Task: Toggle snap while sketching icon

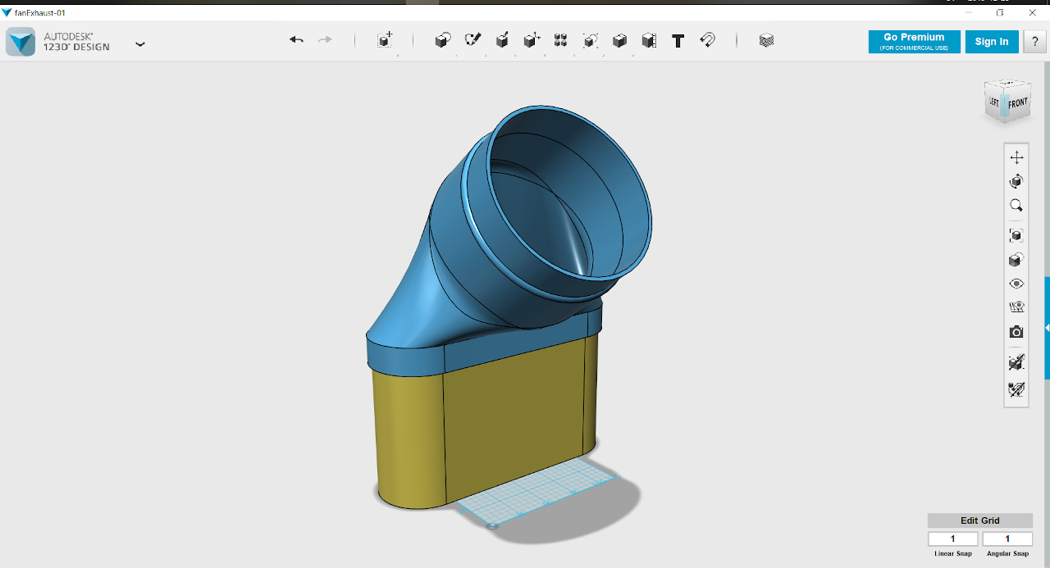Action: [1016, 361]
